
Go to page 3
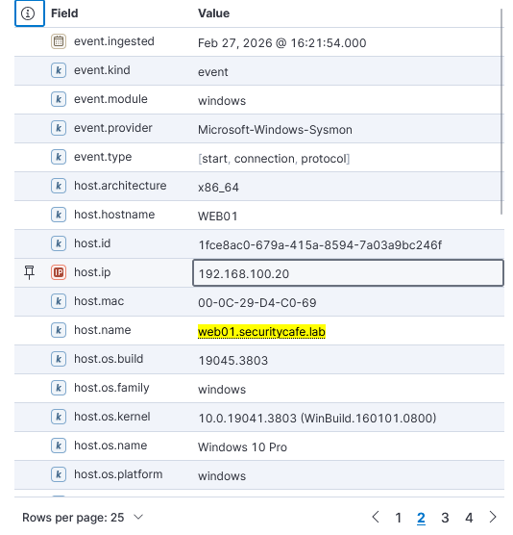445,518
